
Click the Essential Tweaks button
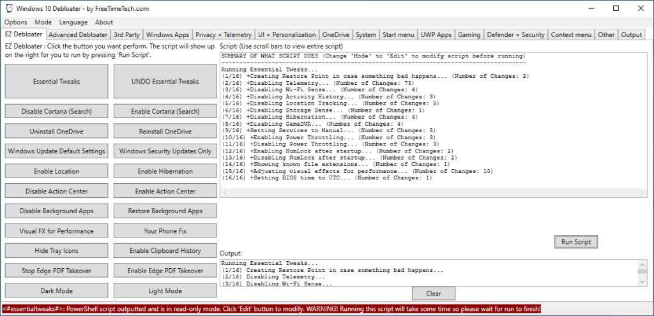point(57,81)
